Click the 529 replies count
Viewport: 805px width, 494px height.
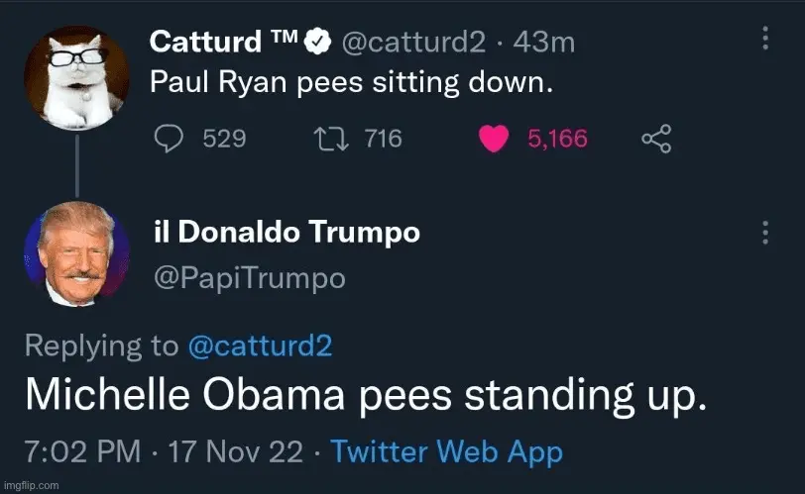tap(224, 139)
